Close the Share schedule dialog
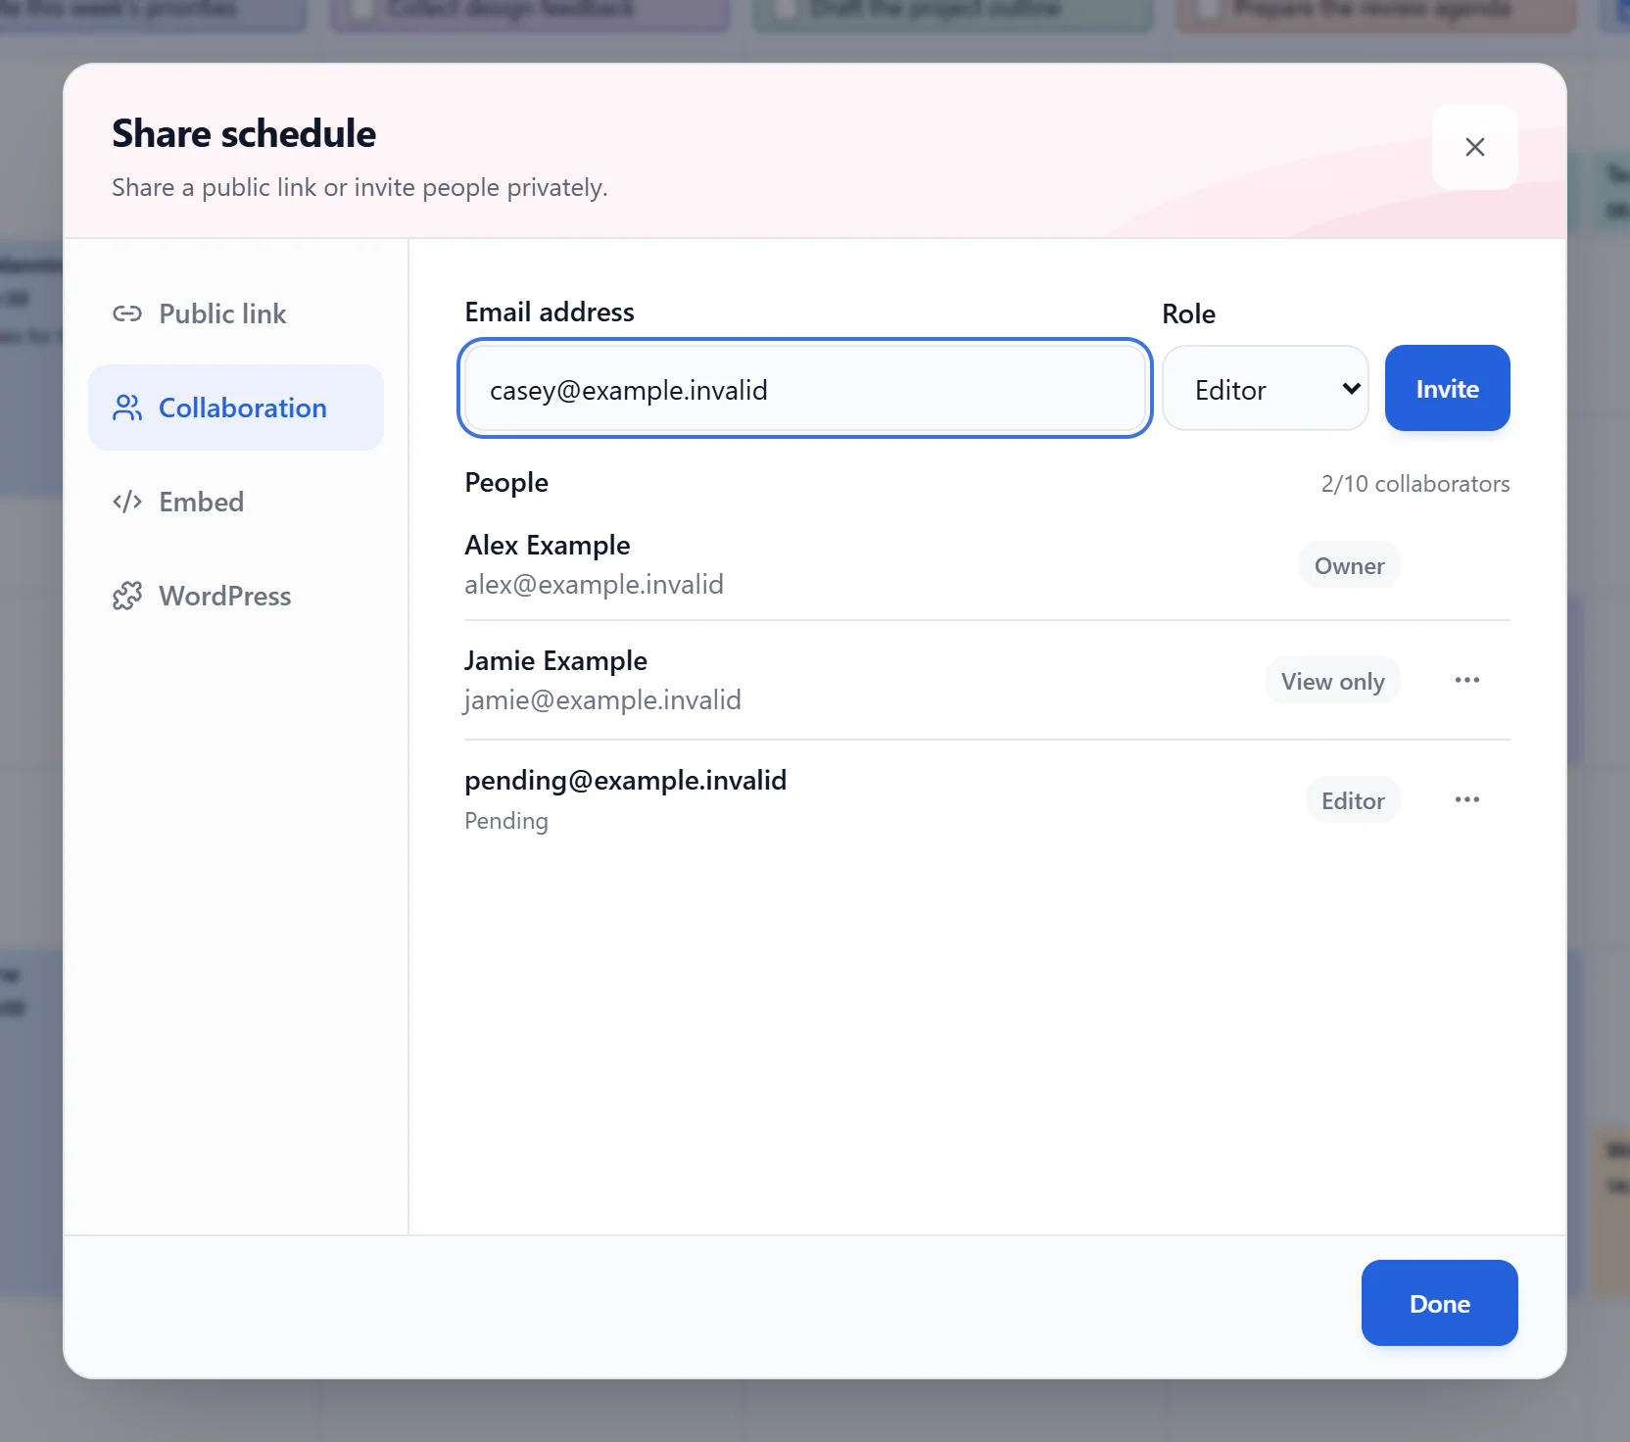1630x1442 pixels. (x=1474, y=147)
